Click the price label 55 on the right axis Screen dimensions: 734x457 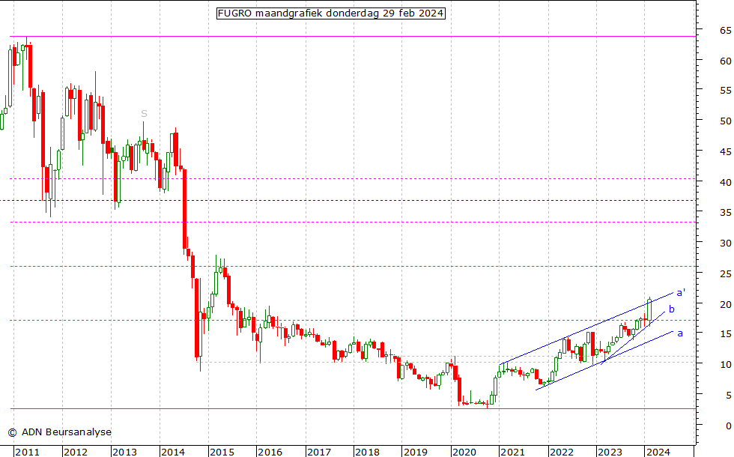(x=726, y=91)
